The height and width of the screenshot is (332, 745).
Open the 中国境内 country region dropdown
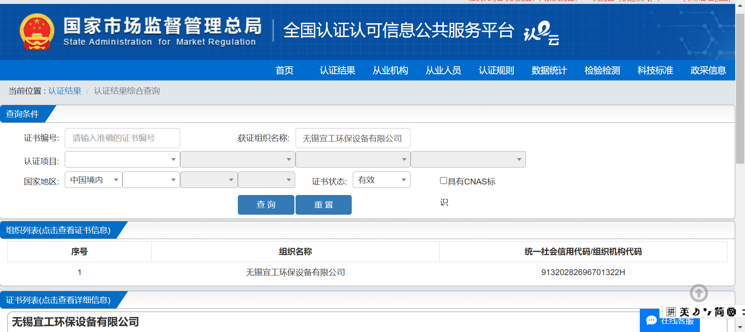93,180
